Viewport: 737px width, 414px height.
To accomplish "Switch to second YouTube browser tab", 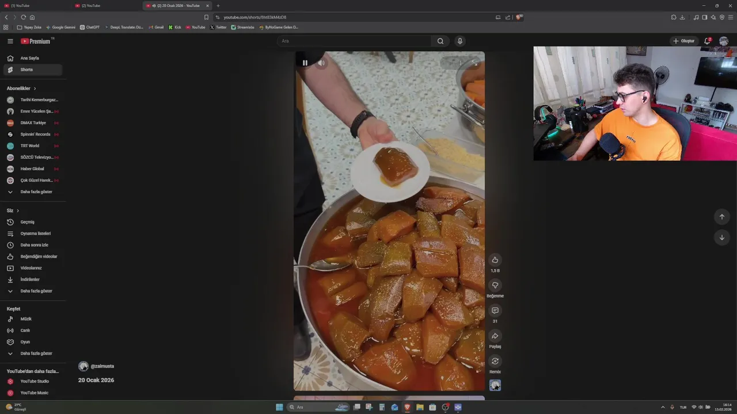I will [x=107, y=6].
